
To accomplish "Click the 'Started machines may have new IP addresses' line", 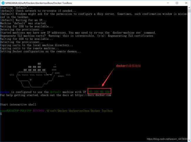I will [x=78, y=33].
